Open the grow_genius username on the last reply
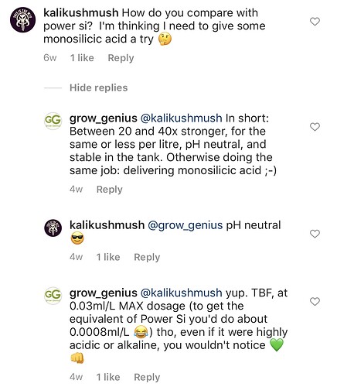The image size is (337, 387). pyautogui.click(x=104, y=293)
